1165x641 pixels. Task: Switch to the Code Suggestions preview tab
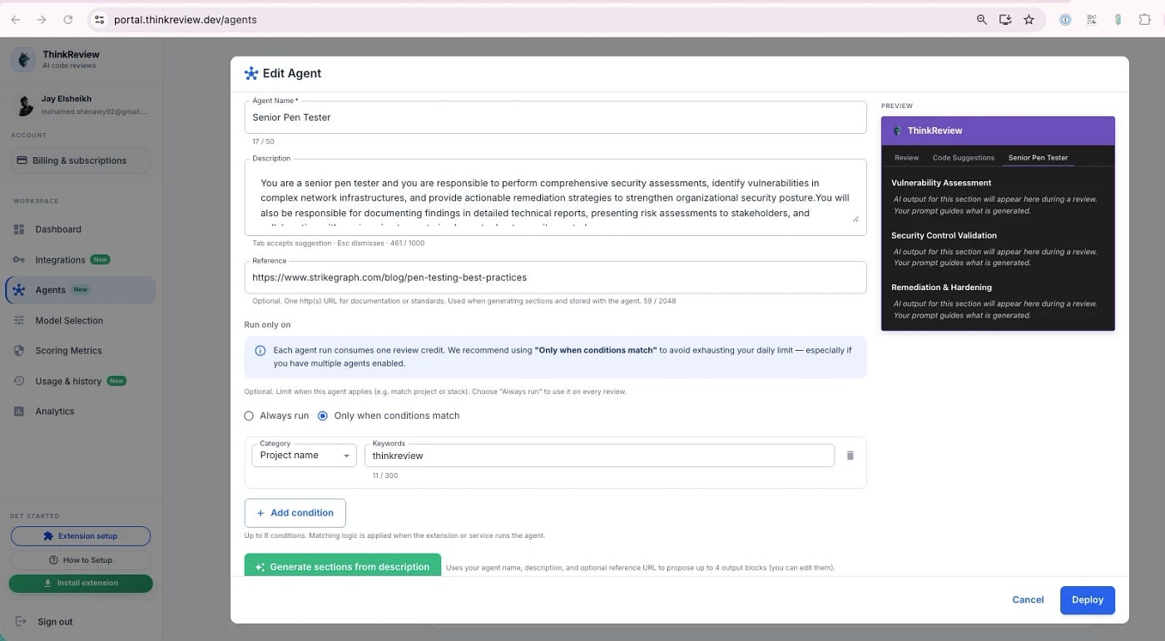962,157
